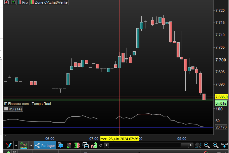Click the RSI value 26,176 label
This screenshot has height=153, width=229.
[221, 127]
